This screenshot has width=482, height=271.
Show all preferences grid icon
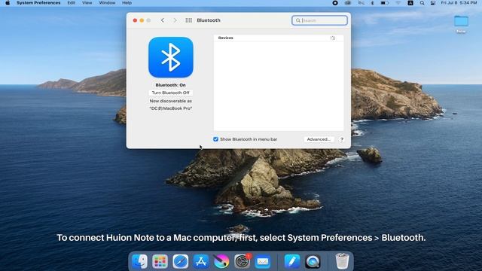coord(189,20)
